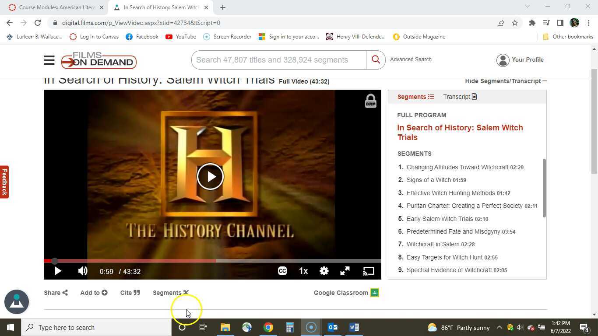Viewport: 598px width, 336px height.
Task: Expand the Add to options
Action: tap(93, 293)
